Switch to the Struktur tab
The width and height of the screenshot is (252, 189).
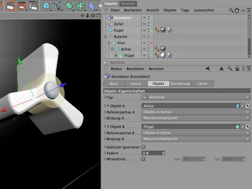click(128, 3)
